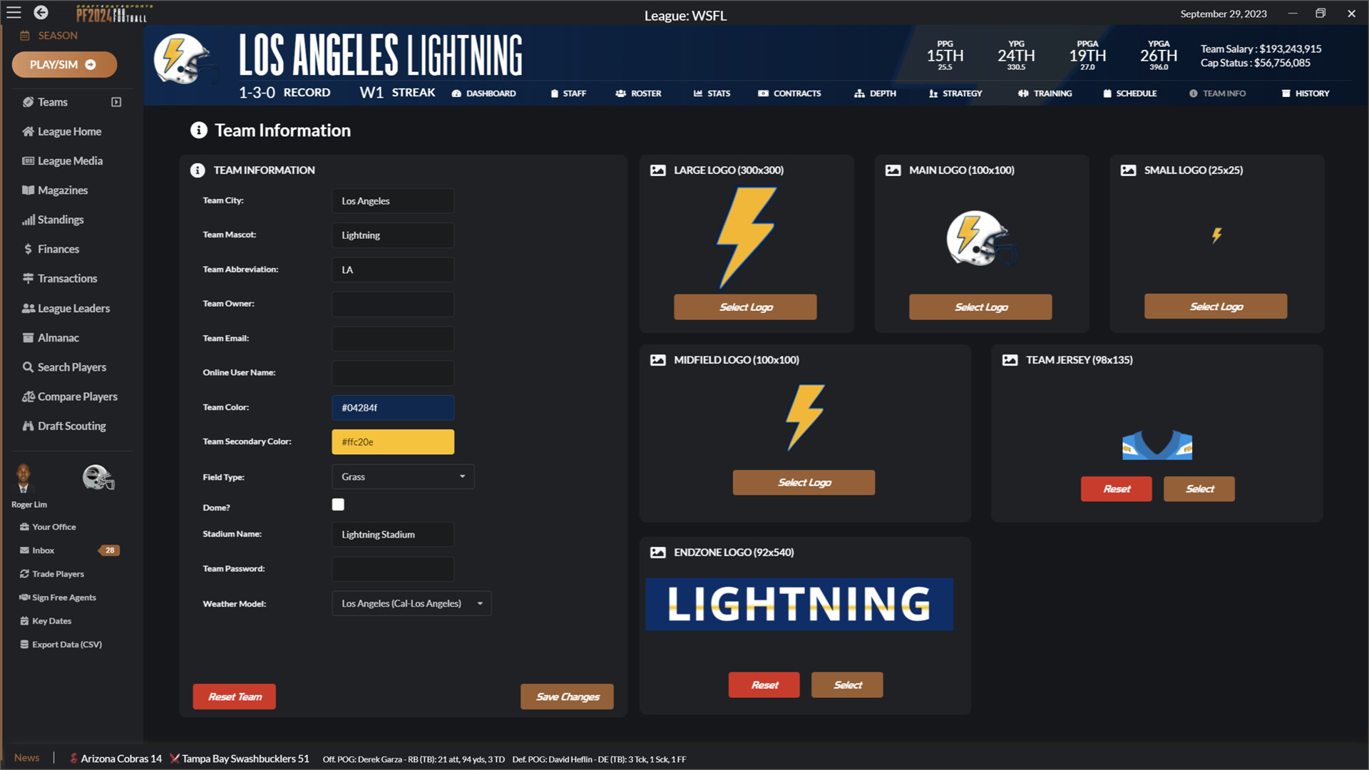
Task: Enable team password field input
Action: 394,568
